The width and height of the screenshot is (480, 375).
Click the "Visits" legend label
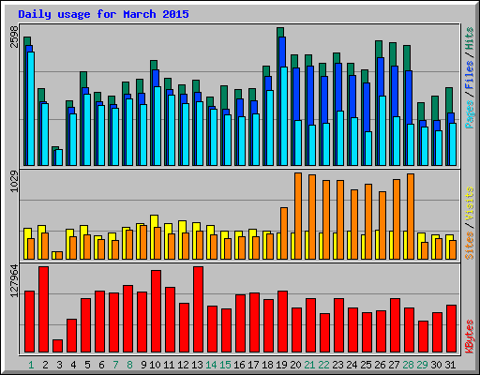pos(470,203)
